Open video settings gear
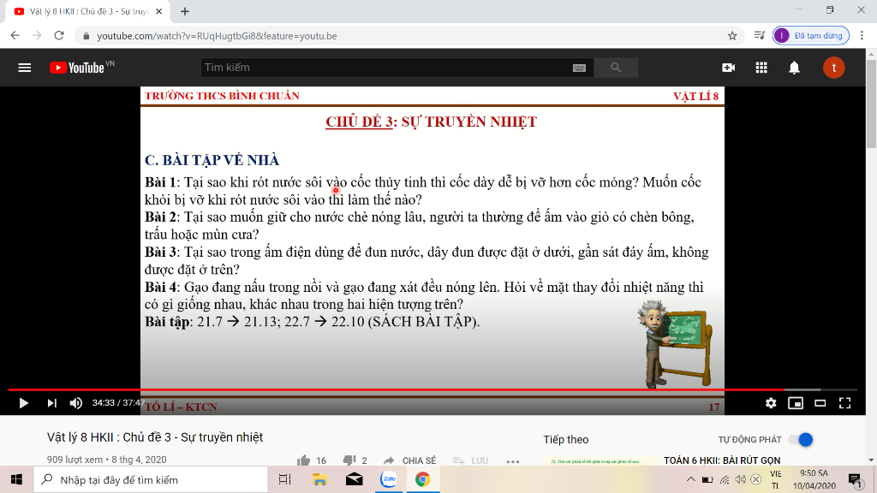877x493 pixels. click(x=771, y=403)
